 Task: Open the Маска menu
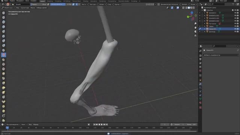[33, 7]
